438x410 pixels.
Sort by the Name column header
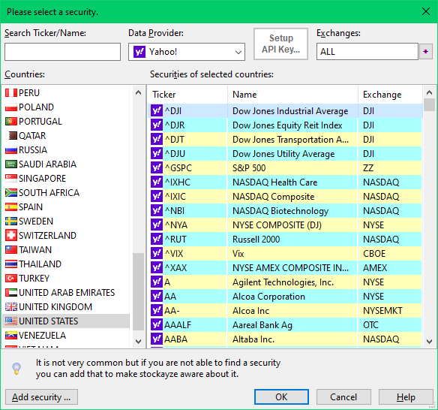(x=292, y=95)
